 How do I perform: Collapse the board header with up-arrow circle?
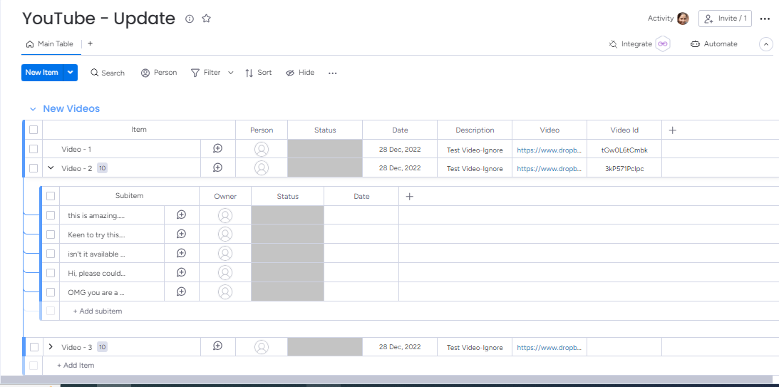coord(765,44)
